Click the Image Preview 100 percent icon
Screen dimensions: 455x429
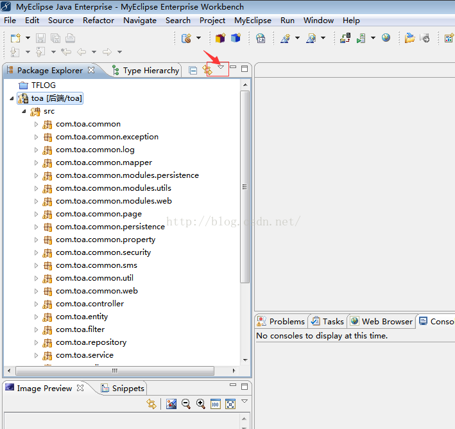(216, 404)
